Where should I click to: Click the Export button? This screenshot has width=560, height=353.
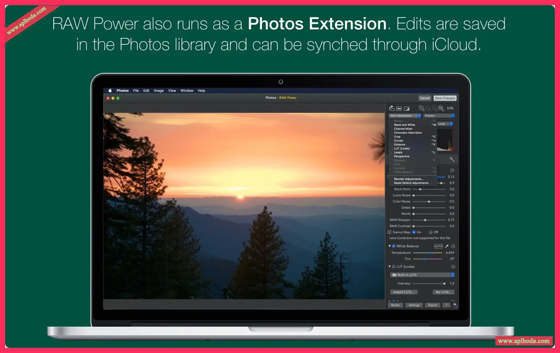pos(433,305)
